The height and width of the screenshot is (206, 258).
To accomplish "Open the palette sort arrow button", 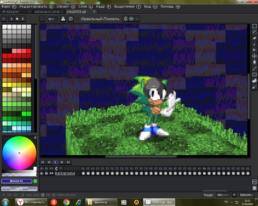I will tap(11, 19).
